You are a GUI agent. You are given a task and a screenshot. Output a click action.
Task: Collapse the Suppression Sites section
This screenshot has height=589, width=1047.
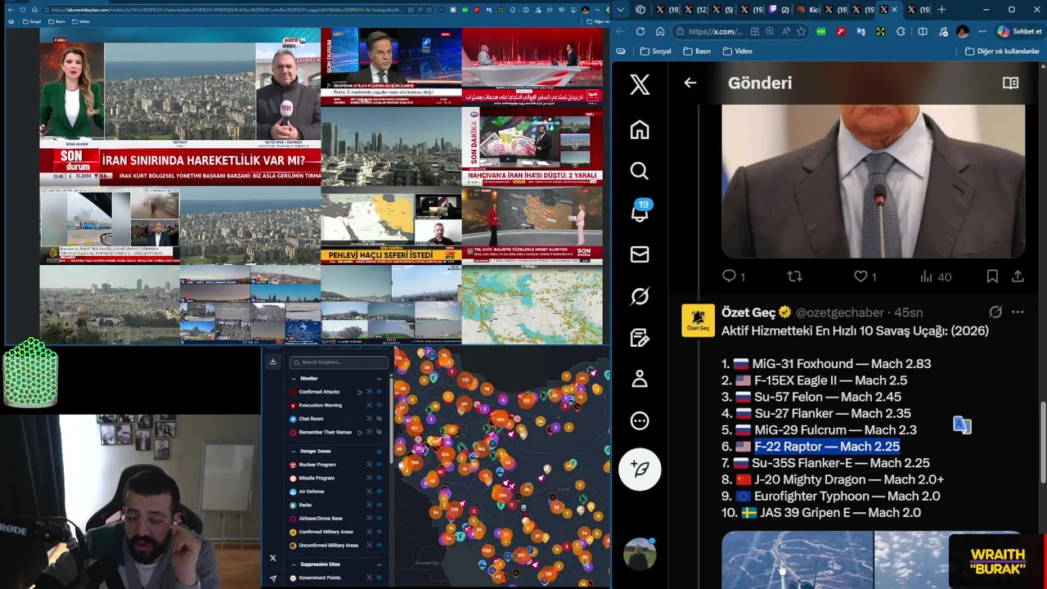point(294,564)
